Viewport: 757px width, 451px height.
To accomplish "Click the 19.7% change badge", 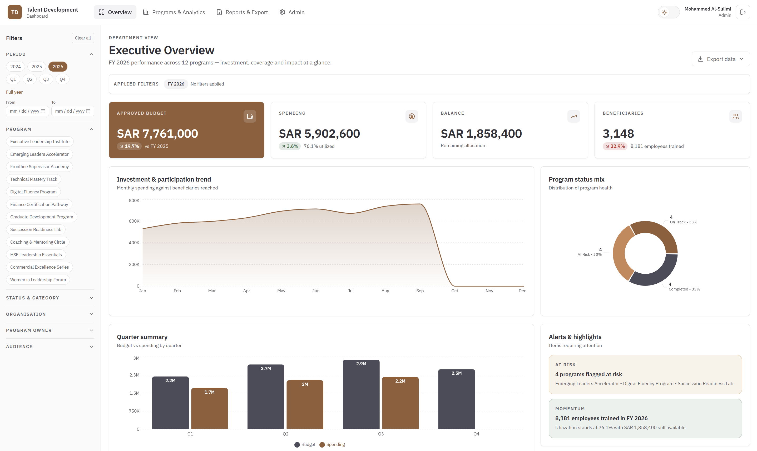I will [129, 146].
